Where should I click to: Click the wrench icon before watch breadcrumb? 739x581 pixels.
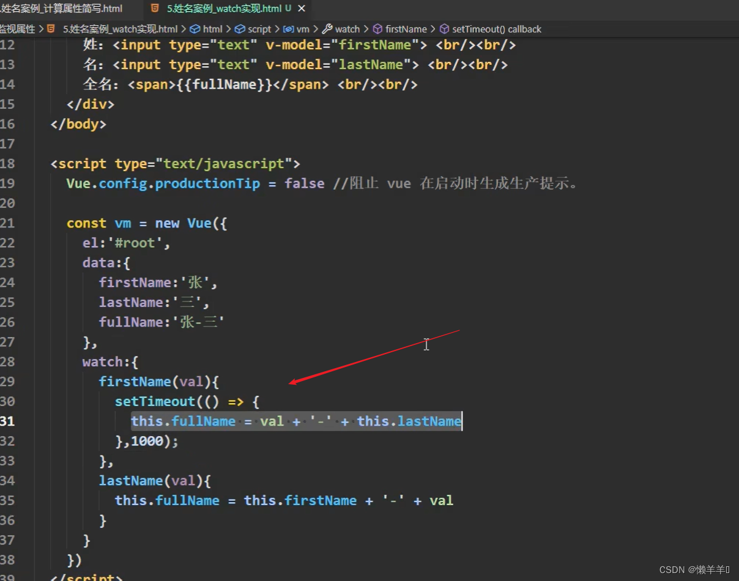coord(327,29)
